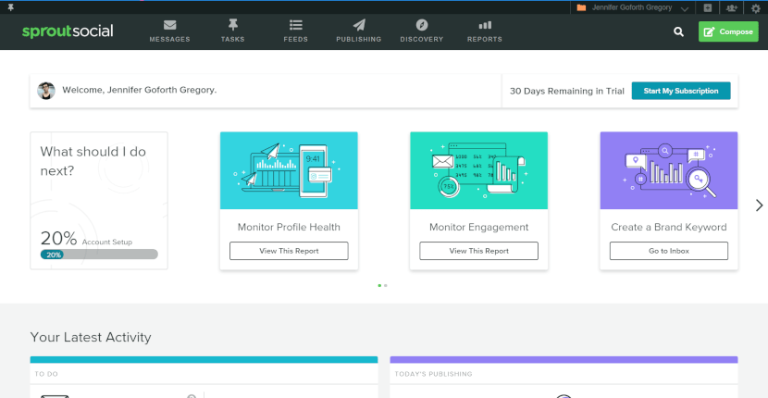Click the search magnifier icon

(x=678, y=31)
